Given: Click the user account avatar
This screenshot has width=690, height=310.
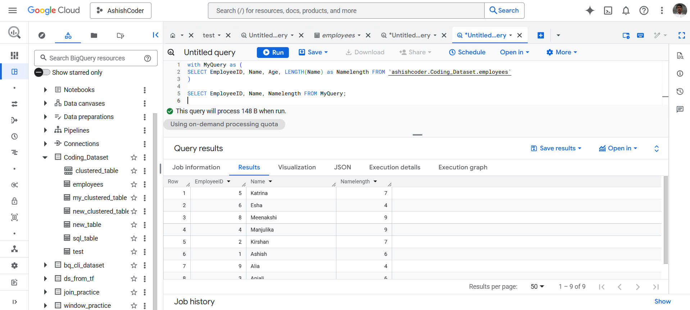Looking at the screenshot, I should click(x=680, y=10).
